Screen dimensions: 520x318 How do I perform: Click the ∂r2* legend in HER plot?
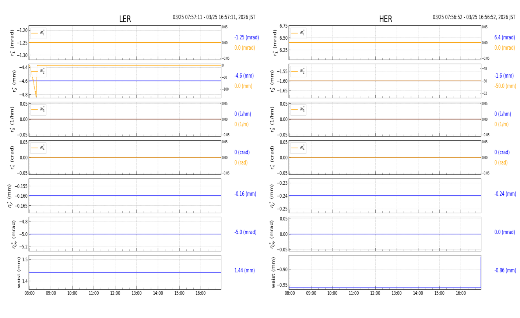(x=298, y=71)
